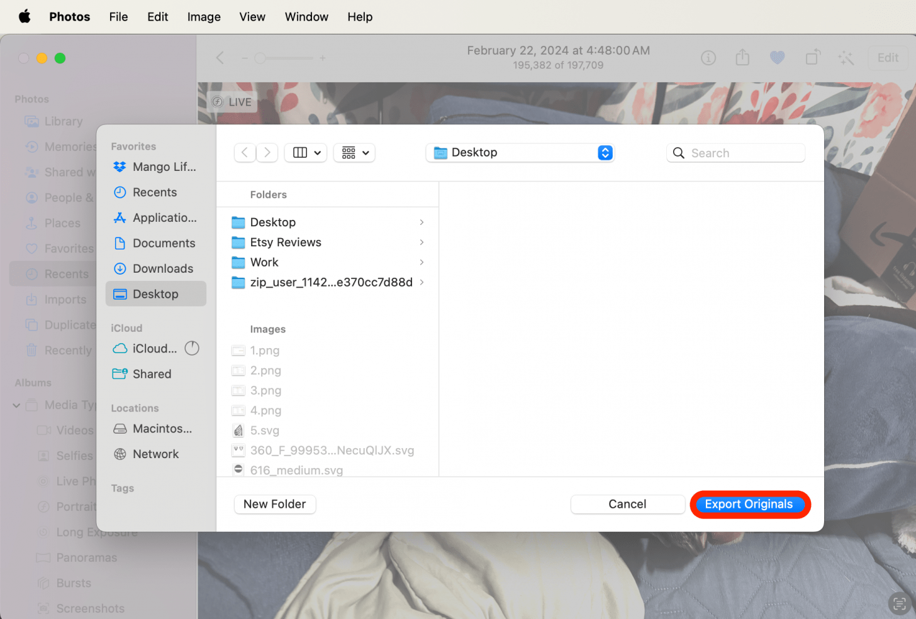
Task: Open the Desktop folder in the file list
Action: (328, 222)
